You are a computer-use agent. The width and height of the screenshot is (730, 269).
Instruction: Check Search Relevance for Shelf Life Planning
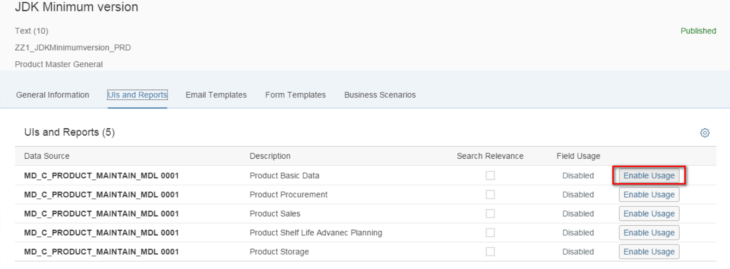(x=490, y=233)
